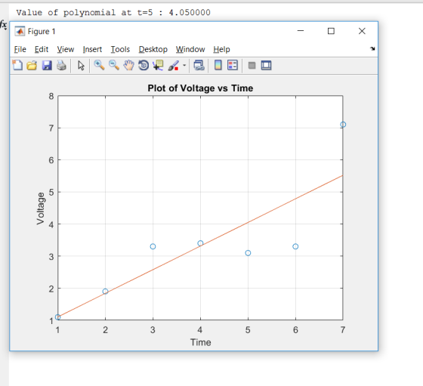Viewport: 423px width, 386px height.
Task: Click the Link Plot icon
Action: click(x=199, y=65)
